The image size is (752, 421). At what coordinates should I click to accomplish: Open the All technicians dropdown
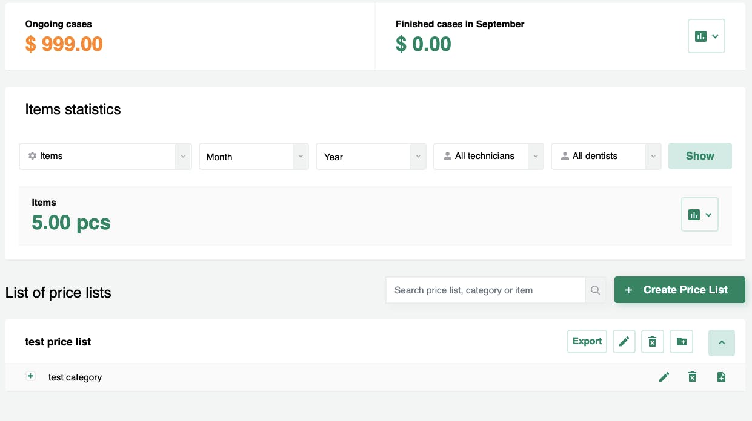click(488, 156)
